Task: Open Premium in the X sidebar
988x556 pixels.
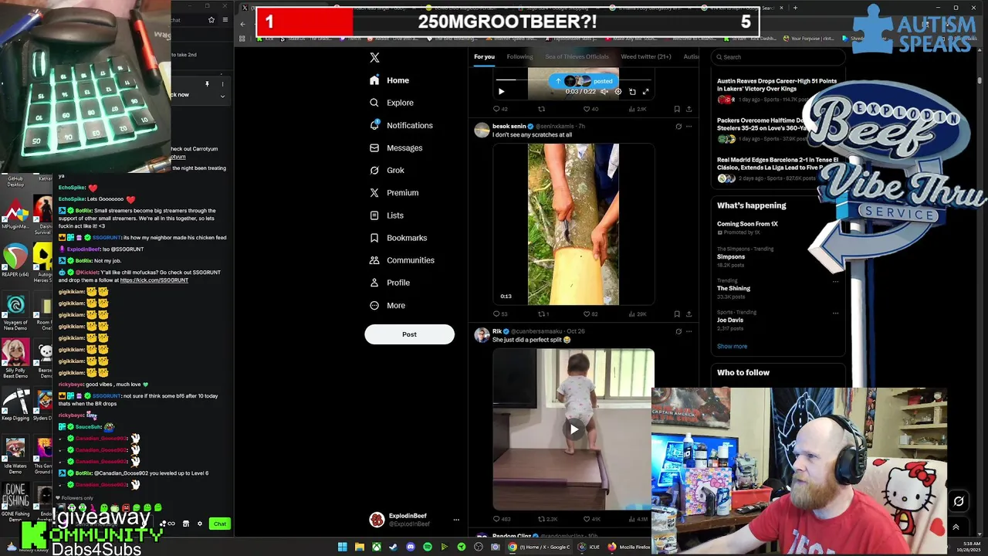Action: pos(394,192)
